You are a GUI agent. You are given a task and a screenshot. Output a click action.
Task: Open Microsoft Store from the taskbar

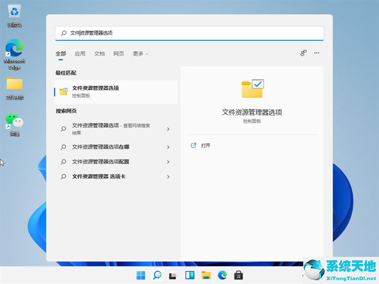pos(239,275)
